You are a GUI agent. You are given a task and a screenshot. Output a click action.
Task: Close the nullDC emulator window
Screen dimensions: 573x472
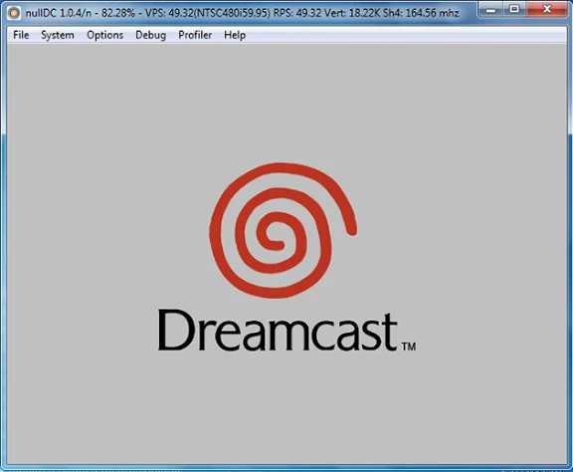[x=547, y=10]
